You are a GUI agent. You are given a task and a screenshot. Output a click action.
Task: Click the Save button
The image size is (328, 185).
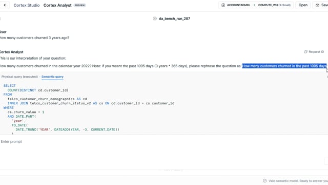click(x=321, y=5)
